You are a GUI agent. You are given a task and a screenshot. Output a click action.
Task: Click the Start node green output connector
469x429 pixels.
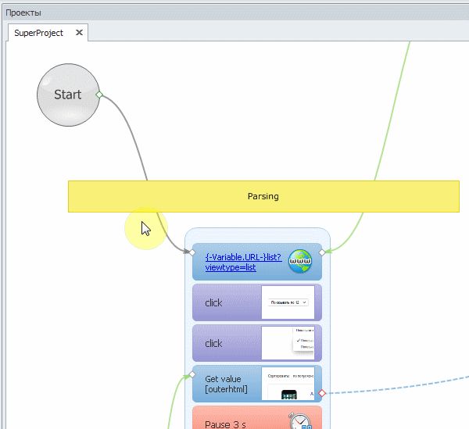tap(99, 95)
